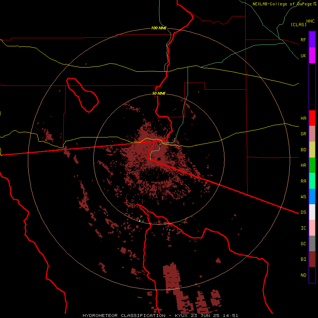Click the blue WS legend swatch

click(312, 196)
